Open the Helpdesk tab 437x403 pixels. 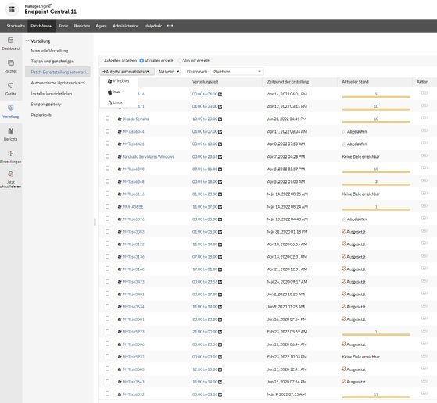[x=153, y=26]
